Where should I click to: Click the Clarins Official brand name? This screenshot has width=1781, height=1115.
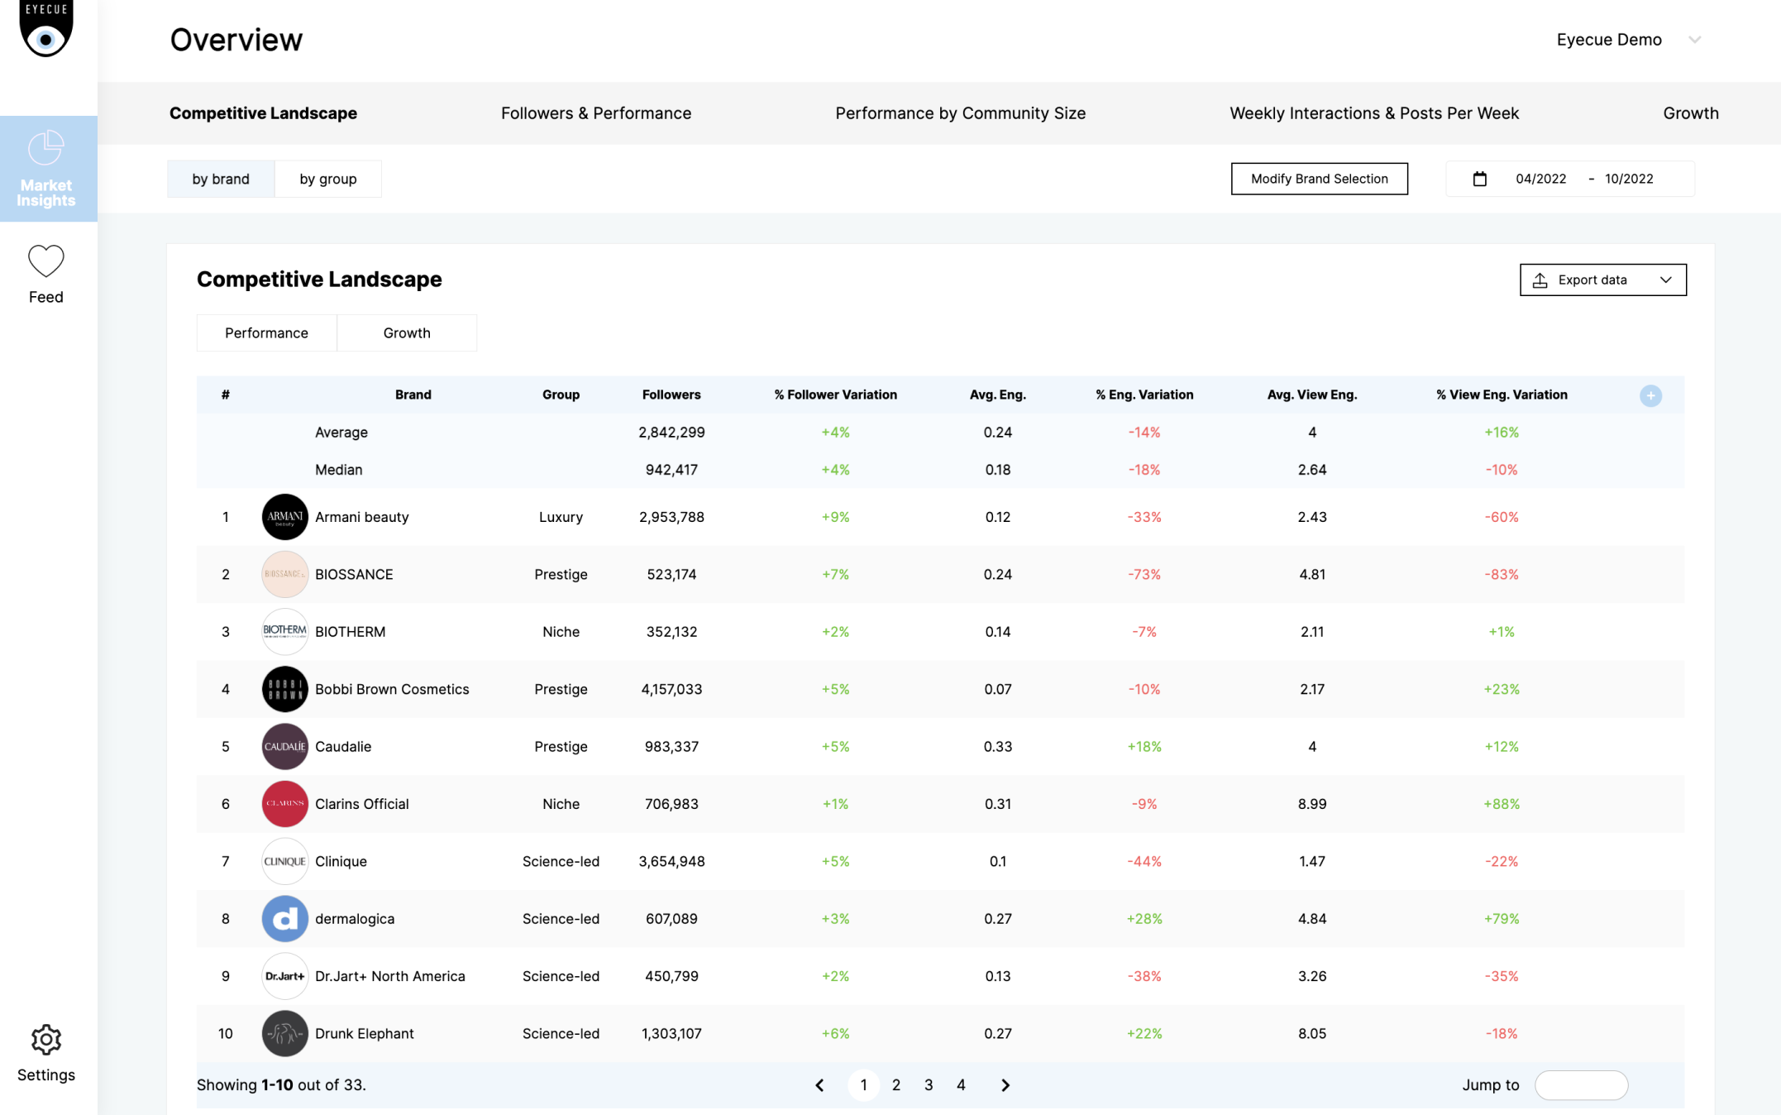[x=361, y=804]
